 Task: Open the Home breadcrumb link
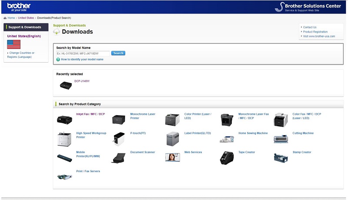tap(11, 18)
